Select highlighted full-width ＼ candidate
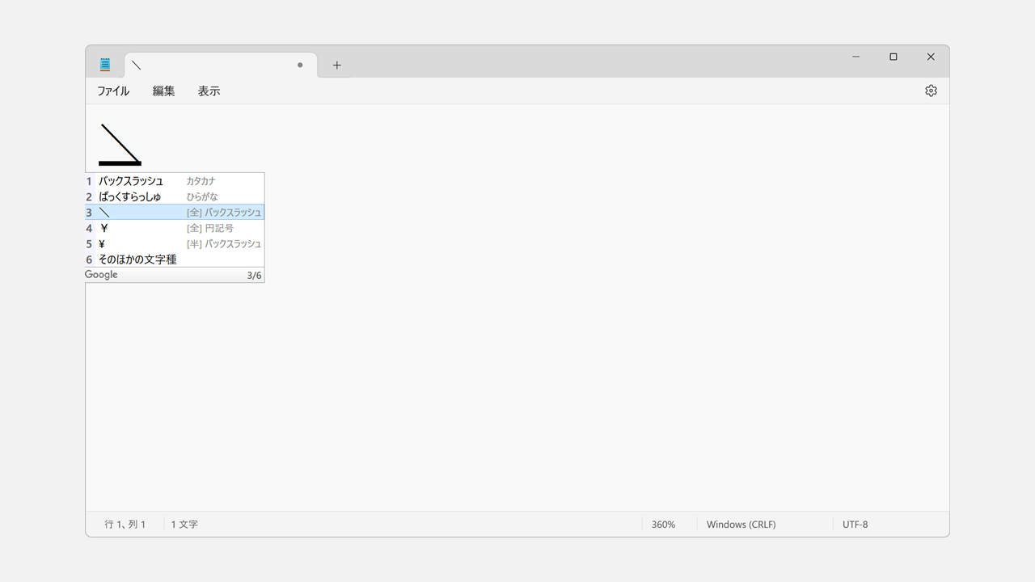This screenshot has width=1035, height=582. (175, 213)
